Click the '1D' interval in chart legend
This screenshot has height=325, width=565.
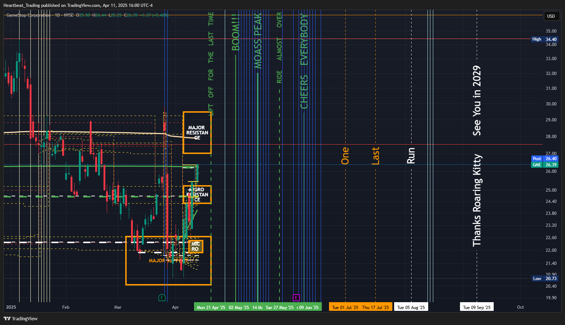58,15
